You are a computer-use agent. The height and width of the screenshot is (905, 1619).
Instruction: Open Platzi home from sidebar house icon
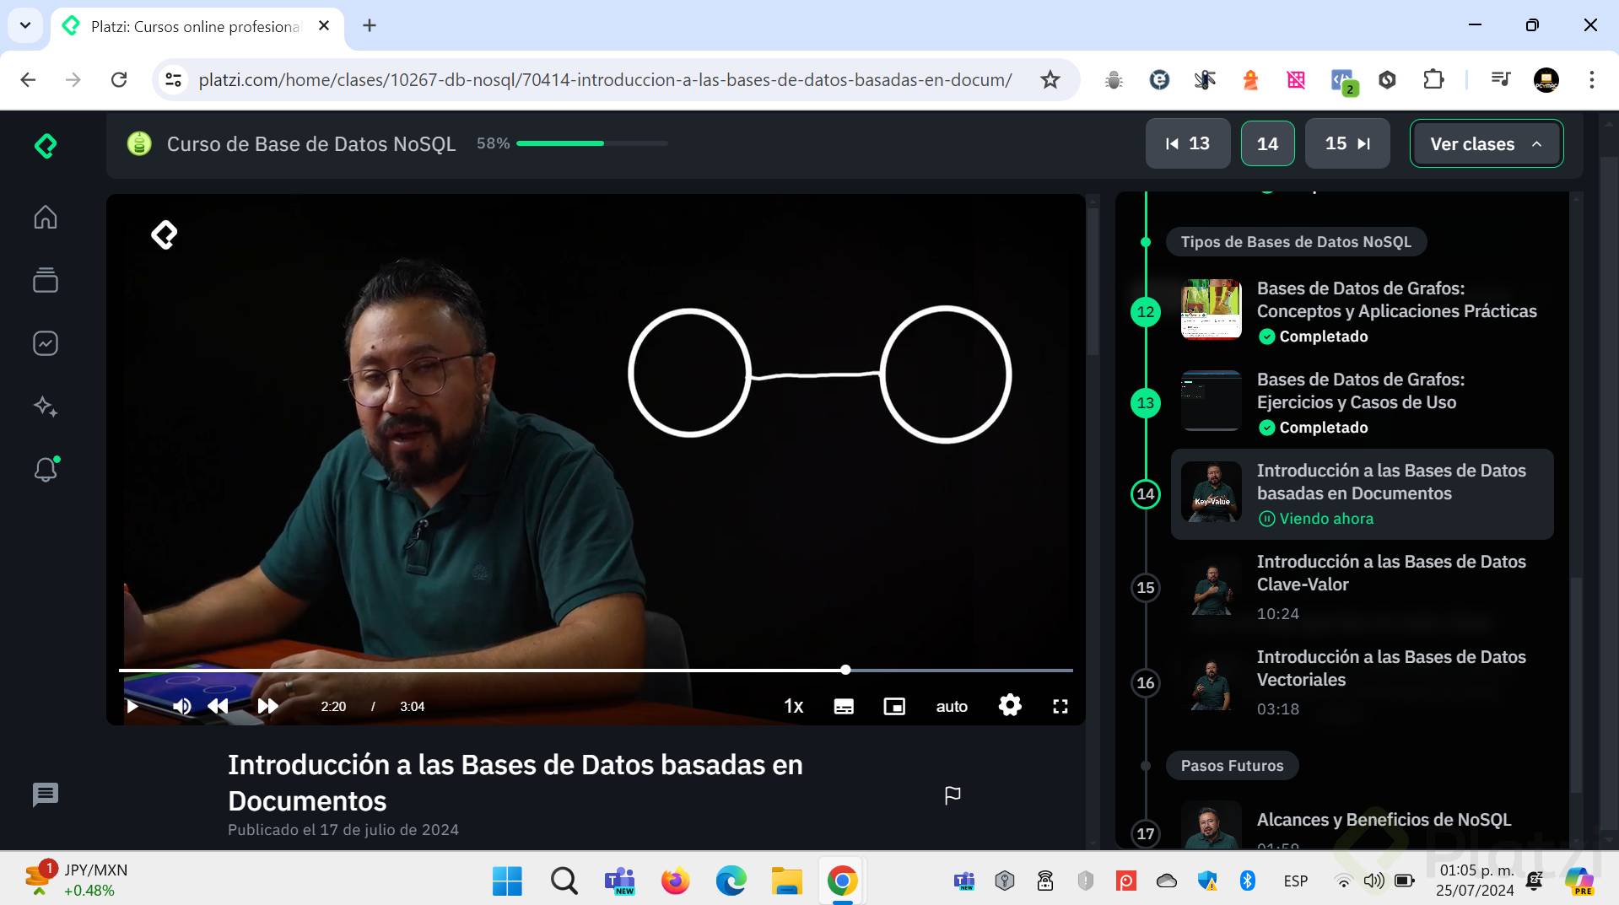point(46,217)
